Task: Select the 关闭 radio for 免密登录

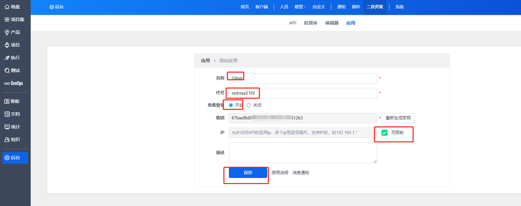Action: (249, 105)
